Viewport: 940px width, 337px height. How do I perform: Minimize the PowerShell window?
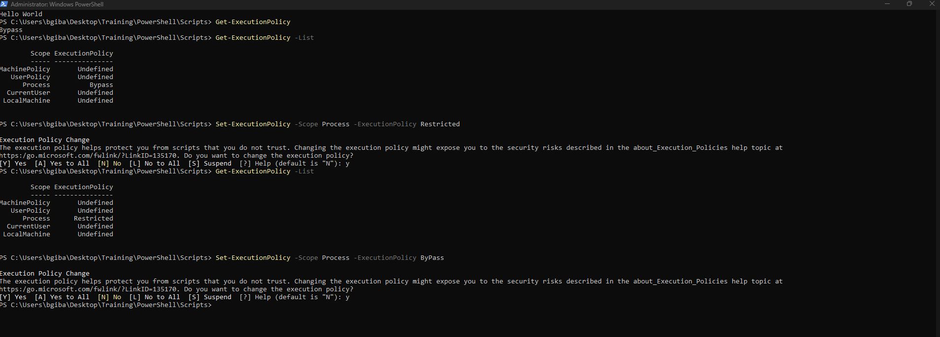888,4
